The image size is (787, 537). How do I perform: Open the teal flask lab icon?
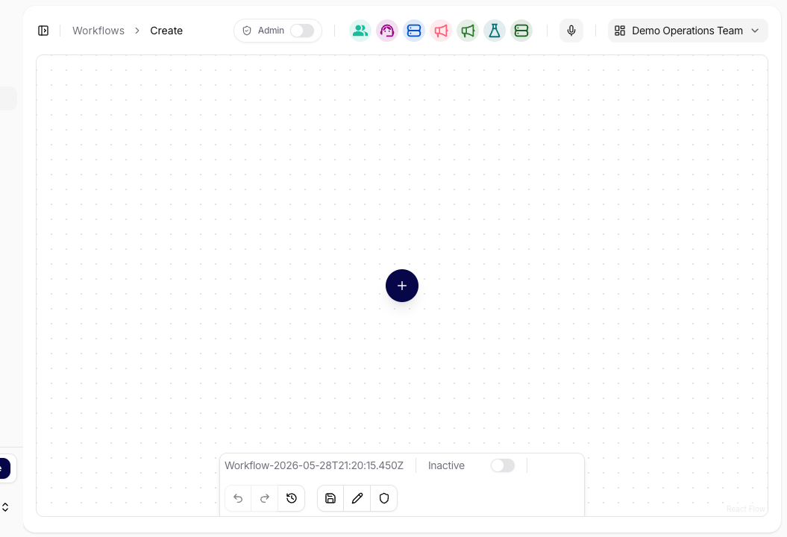pos(495,31)
